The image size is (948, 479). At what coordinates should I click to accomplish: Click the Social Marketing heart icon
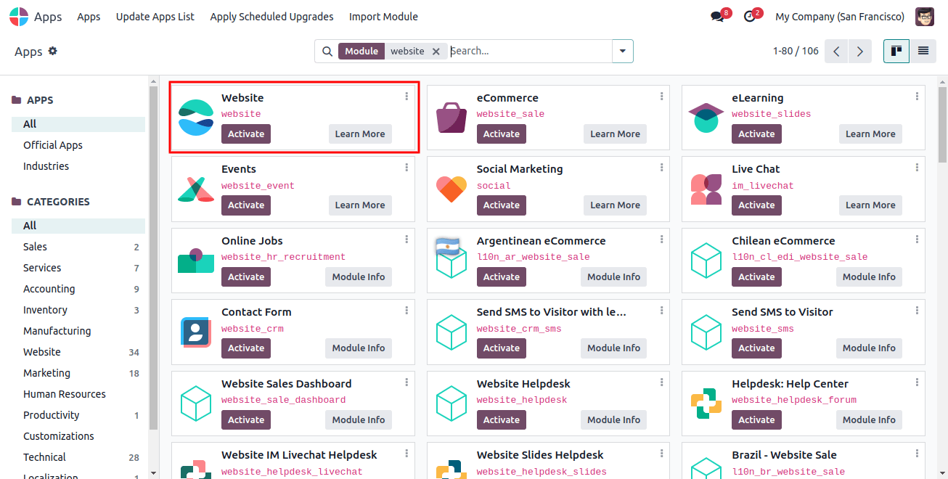[451, 189]
